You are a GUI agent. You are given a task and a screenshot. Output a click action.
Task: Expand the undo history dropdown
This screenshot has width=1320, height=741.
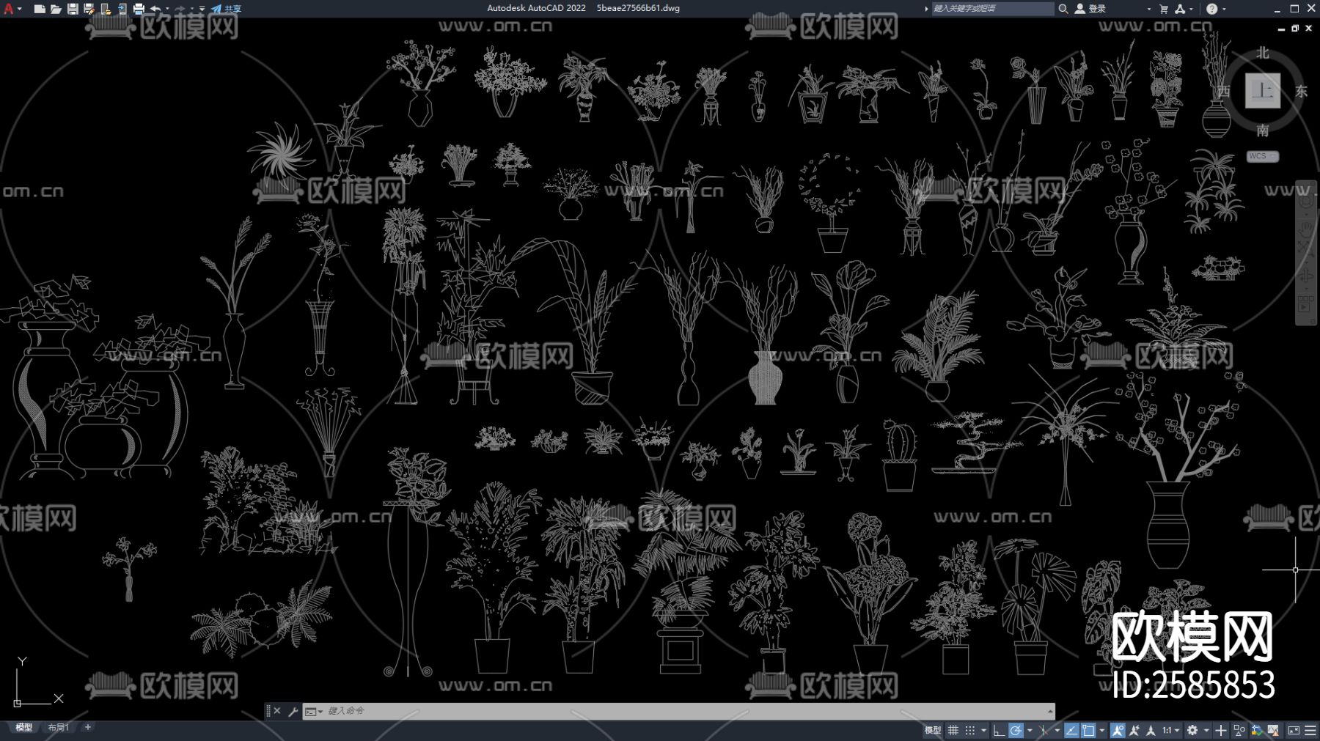167,9
